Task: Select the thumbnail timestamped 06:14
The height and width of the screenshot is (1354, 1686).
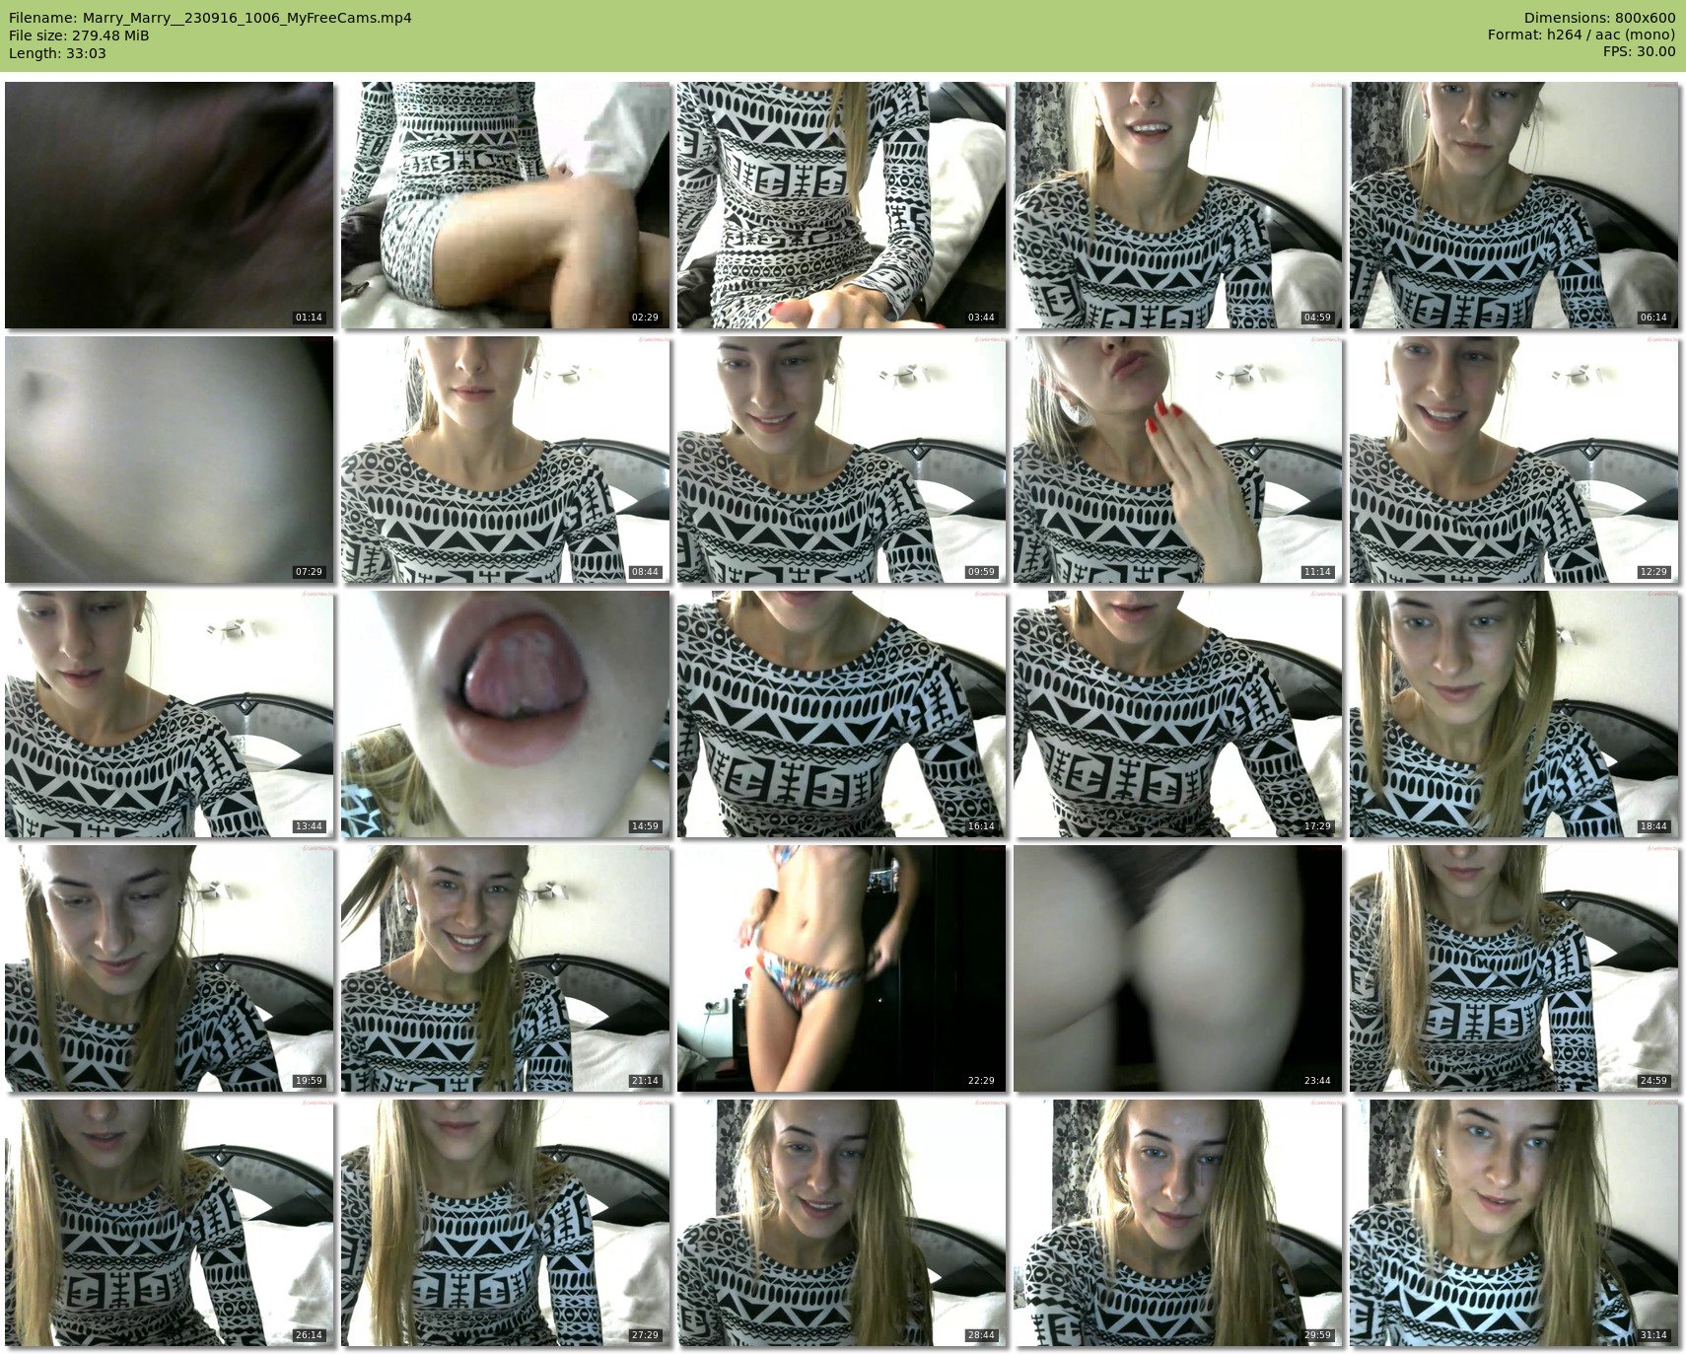Action: point(1513,205)
